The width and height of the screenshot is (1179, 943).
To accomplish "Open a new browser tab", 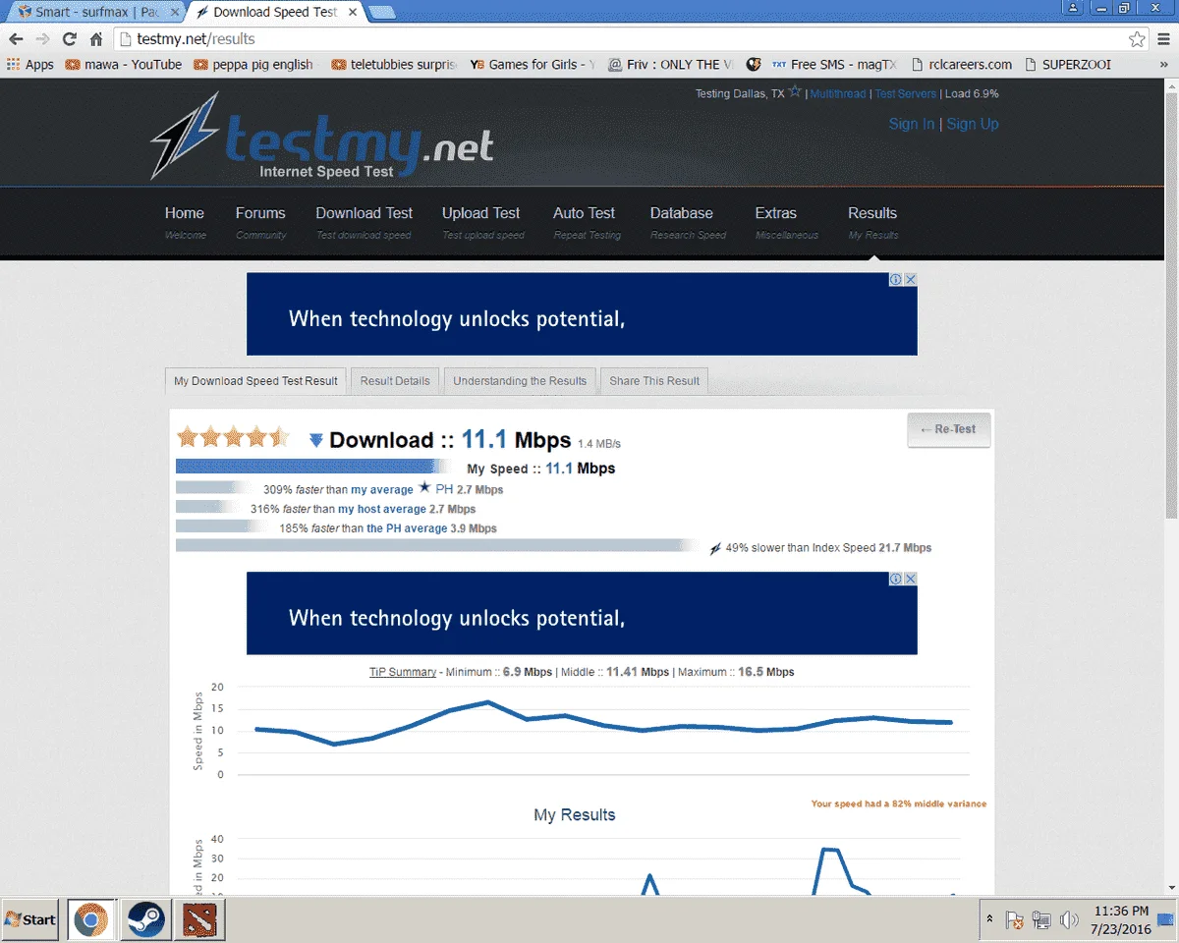I will tap(382, 13).
